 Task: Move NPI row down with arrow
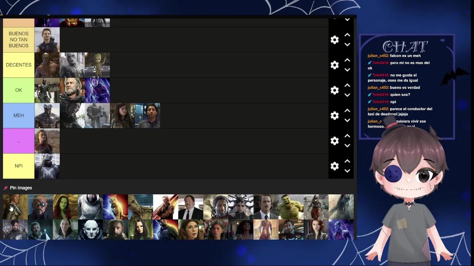click(x=347, y=171)
